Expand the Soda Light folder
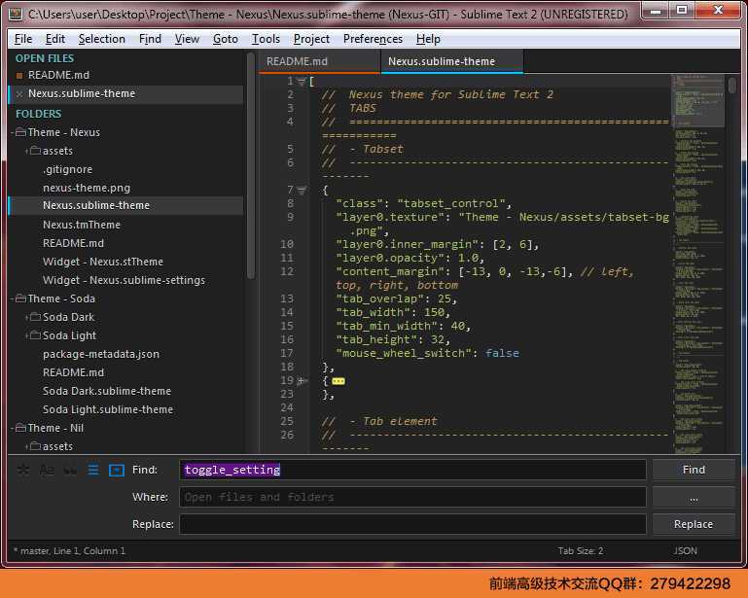This screenshot has width=748, height=598. click(27, 335)
